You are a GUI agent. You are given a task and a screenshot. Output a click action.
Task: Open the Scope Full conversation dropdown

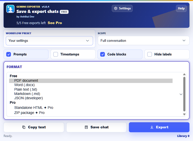(144, 41)
